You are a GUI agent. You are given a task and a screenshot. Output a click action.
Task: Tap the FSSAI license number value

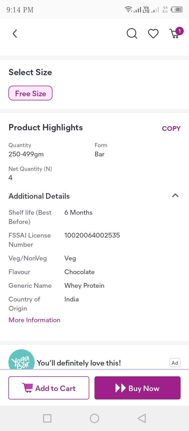tap(92, 235)
